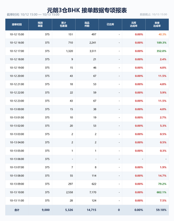Select the 接单时段 column header
174x221 pixels.
[17, 24]
